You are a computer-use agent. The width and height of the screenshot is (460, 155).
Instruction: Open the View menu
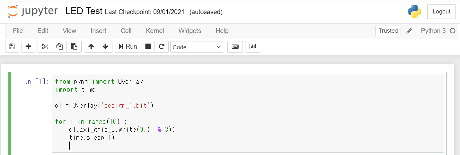(69, 31)
